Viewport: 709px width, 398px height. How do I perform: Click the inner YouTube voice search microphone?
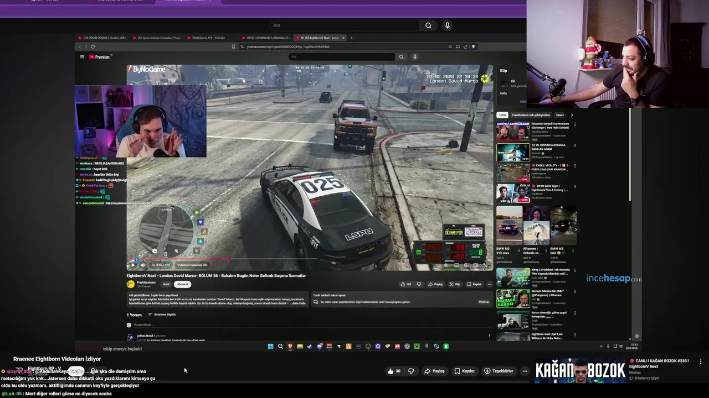pyautogui.click(x=414, y=56)
